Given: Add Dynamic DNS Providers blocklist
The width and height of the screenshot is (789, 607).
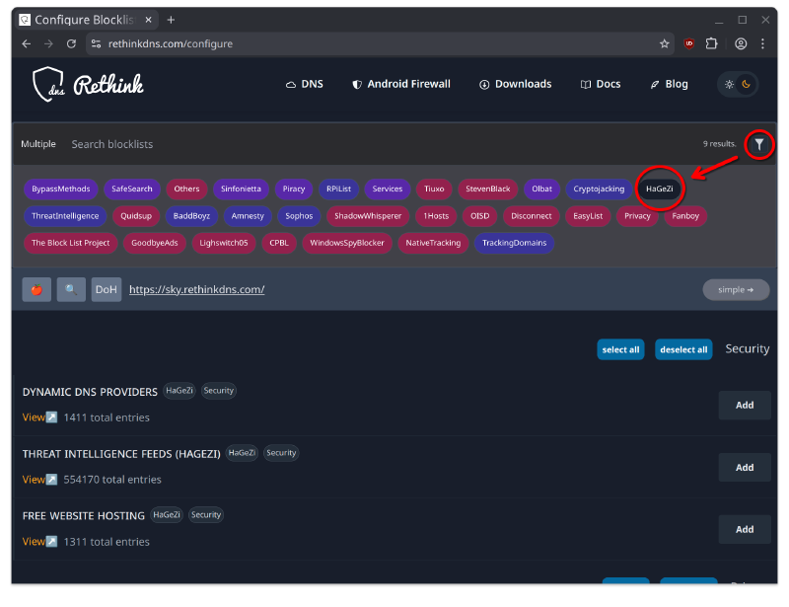Looking at the screenshot, I should tap(745, 405).
